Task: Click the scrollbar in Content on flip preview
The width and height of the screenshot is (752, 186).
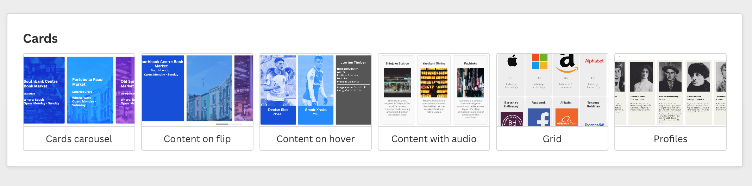Action: pyautogui.click(x=222, y=124)
